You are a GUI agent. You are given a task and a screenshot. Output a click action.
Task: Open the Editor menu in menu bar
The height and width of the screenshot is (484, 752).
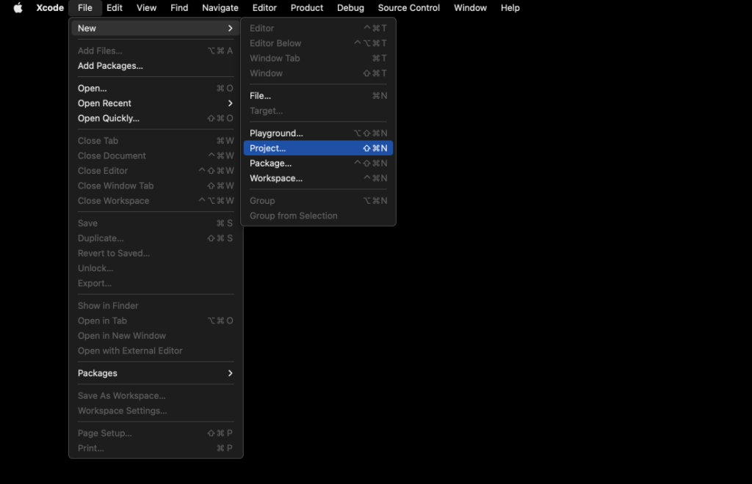264,7
